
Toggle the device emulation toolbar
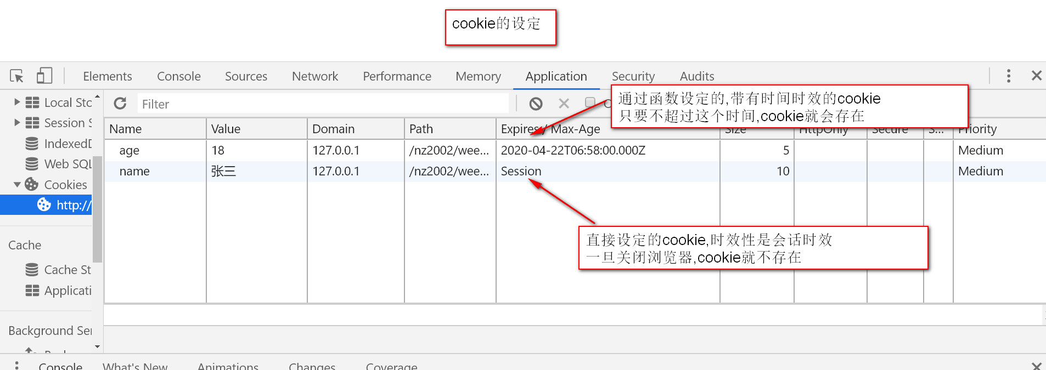click(x=44, y=75)
